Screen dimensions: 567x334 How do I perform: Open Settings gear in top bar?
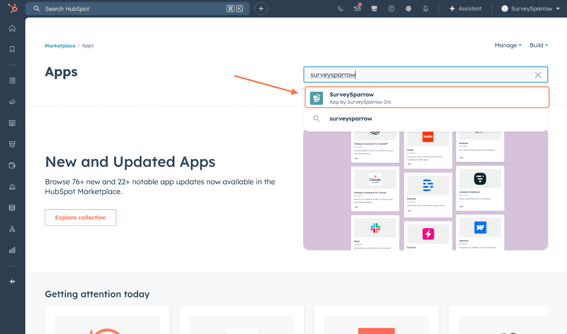[x=408, y=9]
